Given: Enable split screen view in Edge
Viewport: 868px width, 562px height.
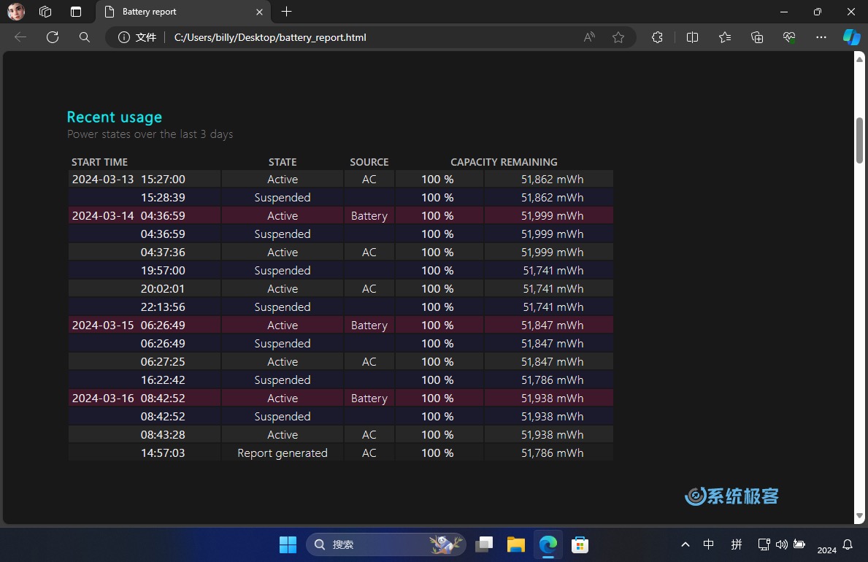Looking at the screenshot, I should tap(692, 37).
